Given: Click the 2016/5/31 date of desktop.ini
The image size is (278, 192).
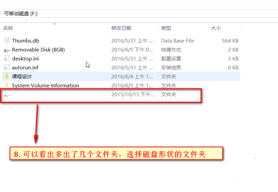Looking at the screenshot, I should click(132, 58).
